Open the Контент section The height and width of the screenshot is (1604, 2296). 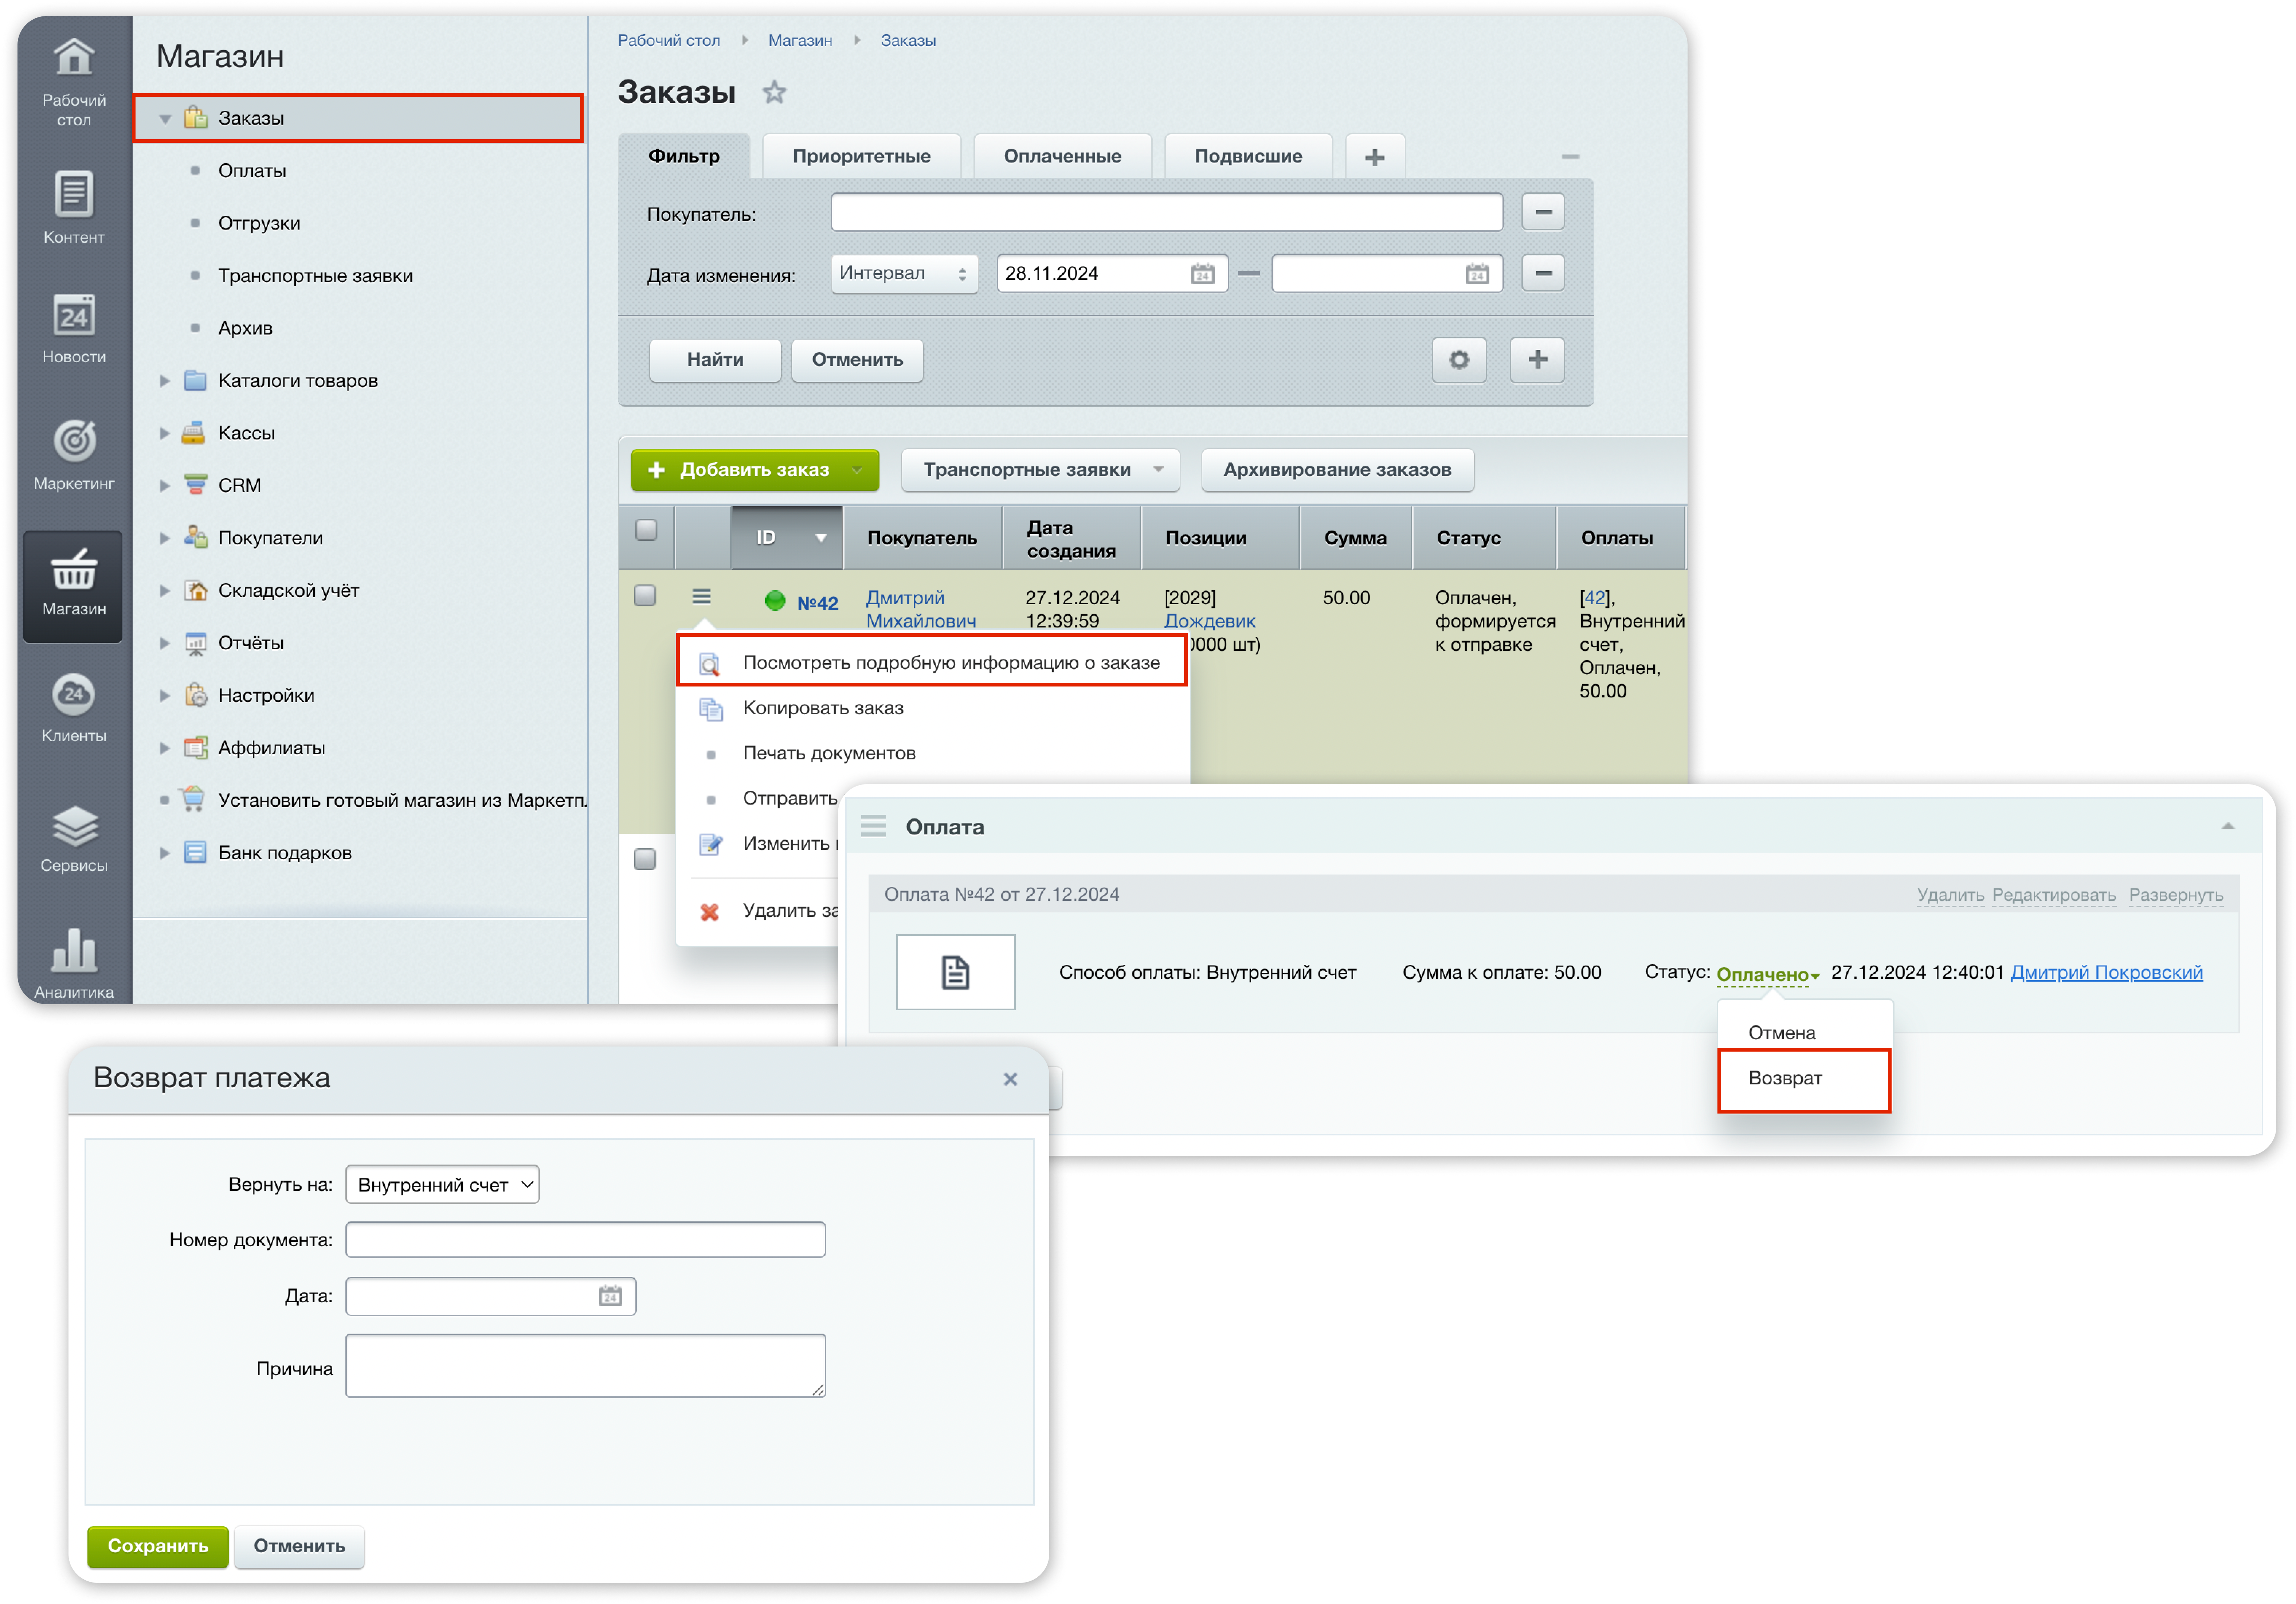pos(74,208)
